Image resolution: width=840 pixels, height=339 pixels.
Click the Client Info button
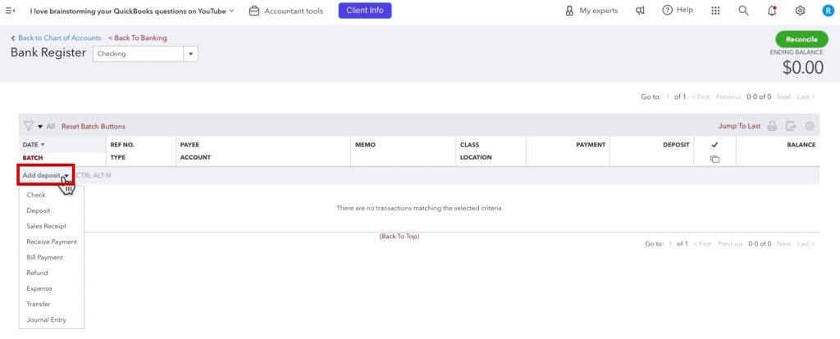click(365, 10)
